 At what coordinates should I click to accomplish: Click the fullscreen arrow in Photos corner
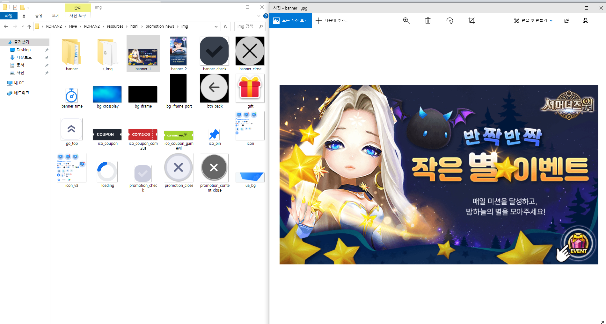point(602,322)
